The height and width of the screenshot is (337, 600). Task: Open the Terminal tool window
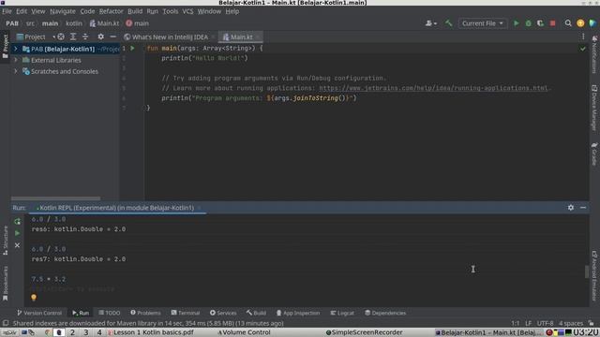(x=186, y=313)
